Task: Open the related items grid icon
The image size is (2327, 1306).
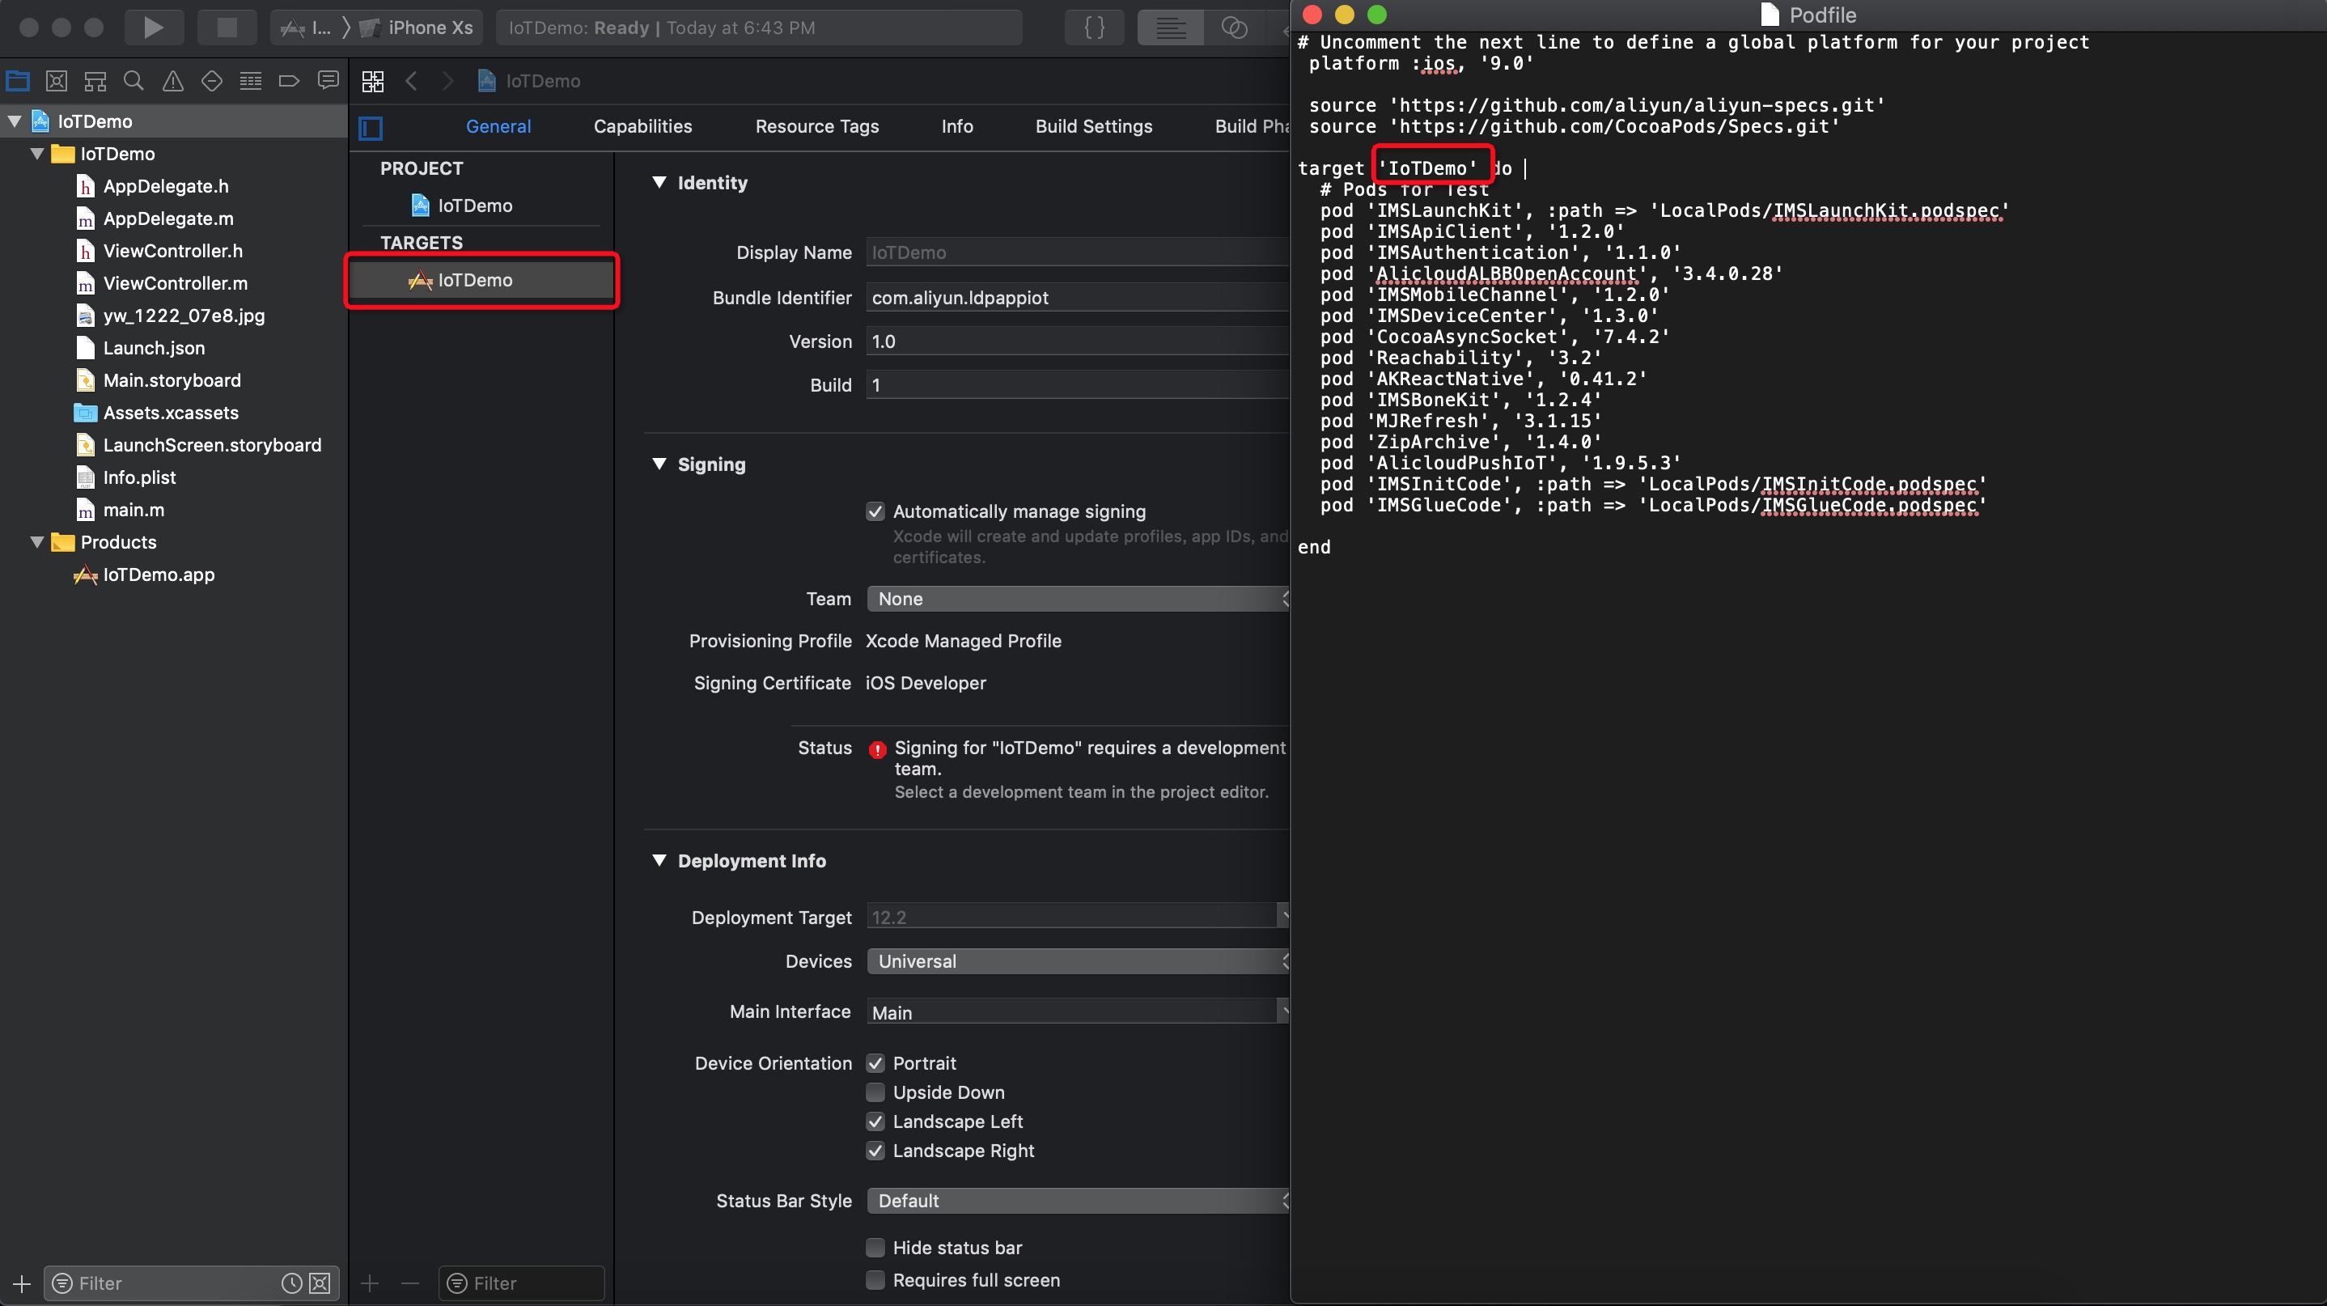Action: click(372, 81)
